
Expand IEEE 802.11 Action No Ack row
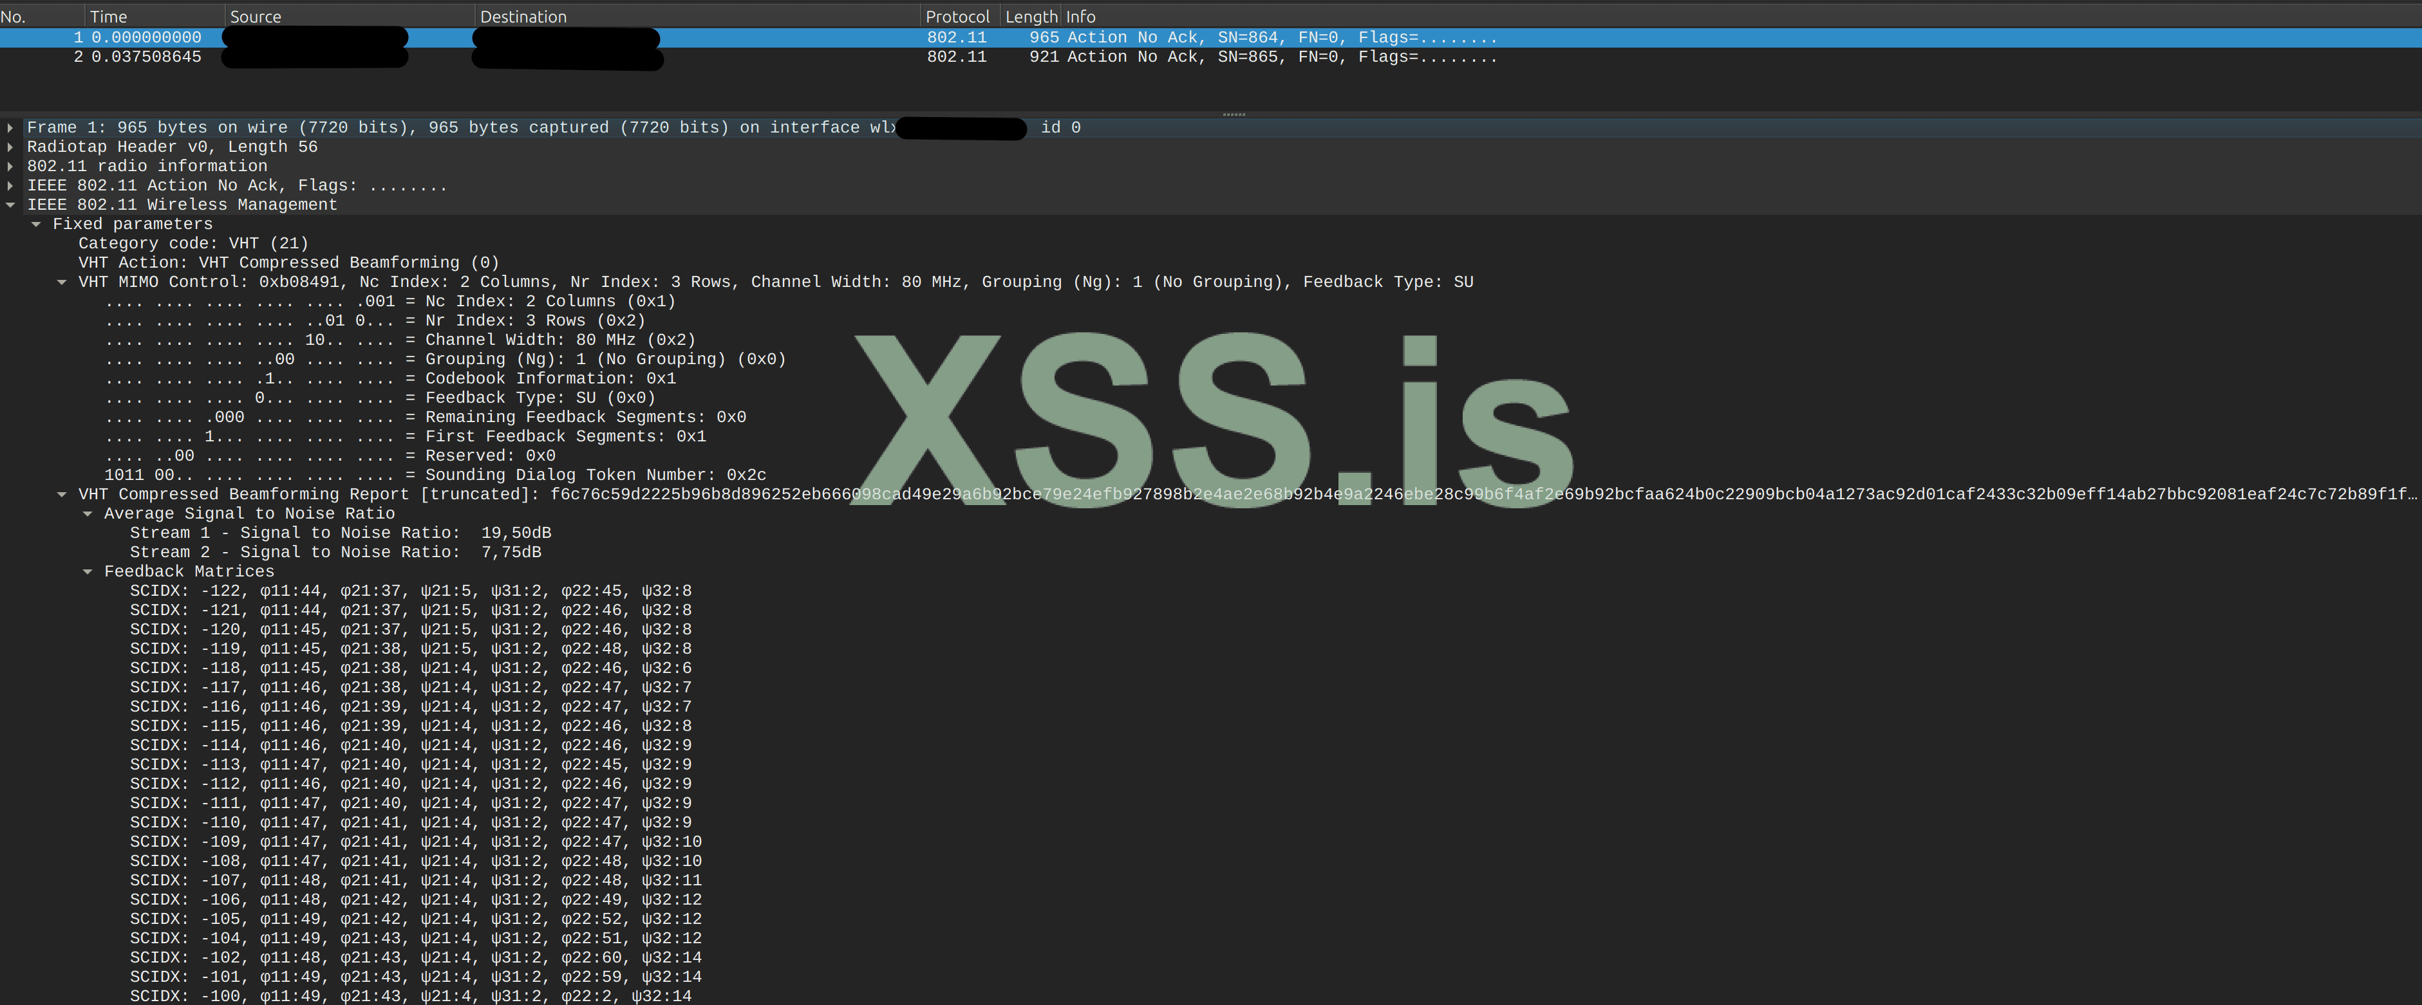point(10,185)
